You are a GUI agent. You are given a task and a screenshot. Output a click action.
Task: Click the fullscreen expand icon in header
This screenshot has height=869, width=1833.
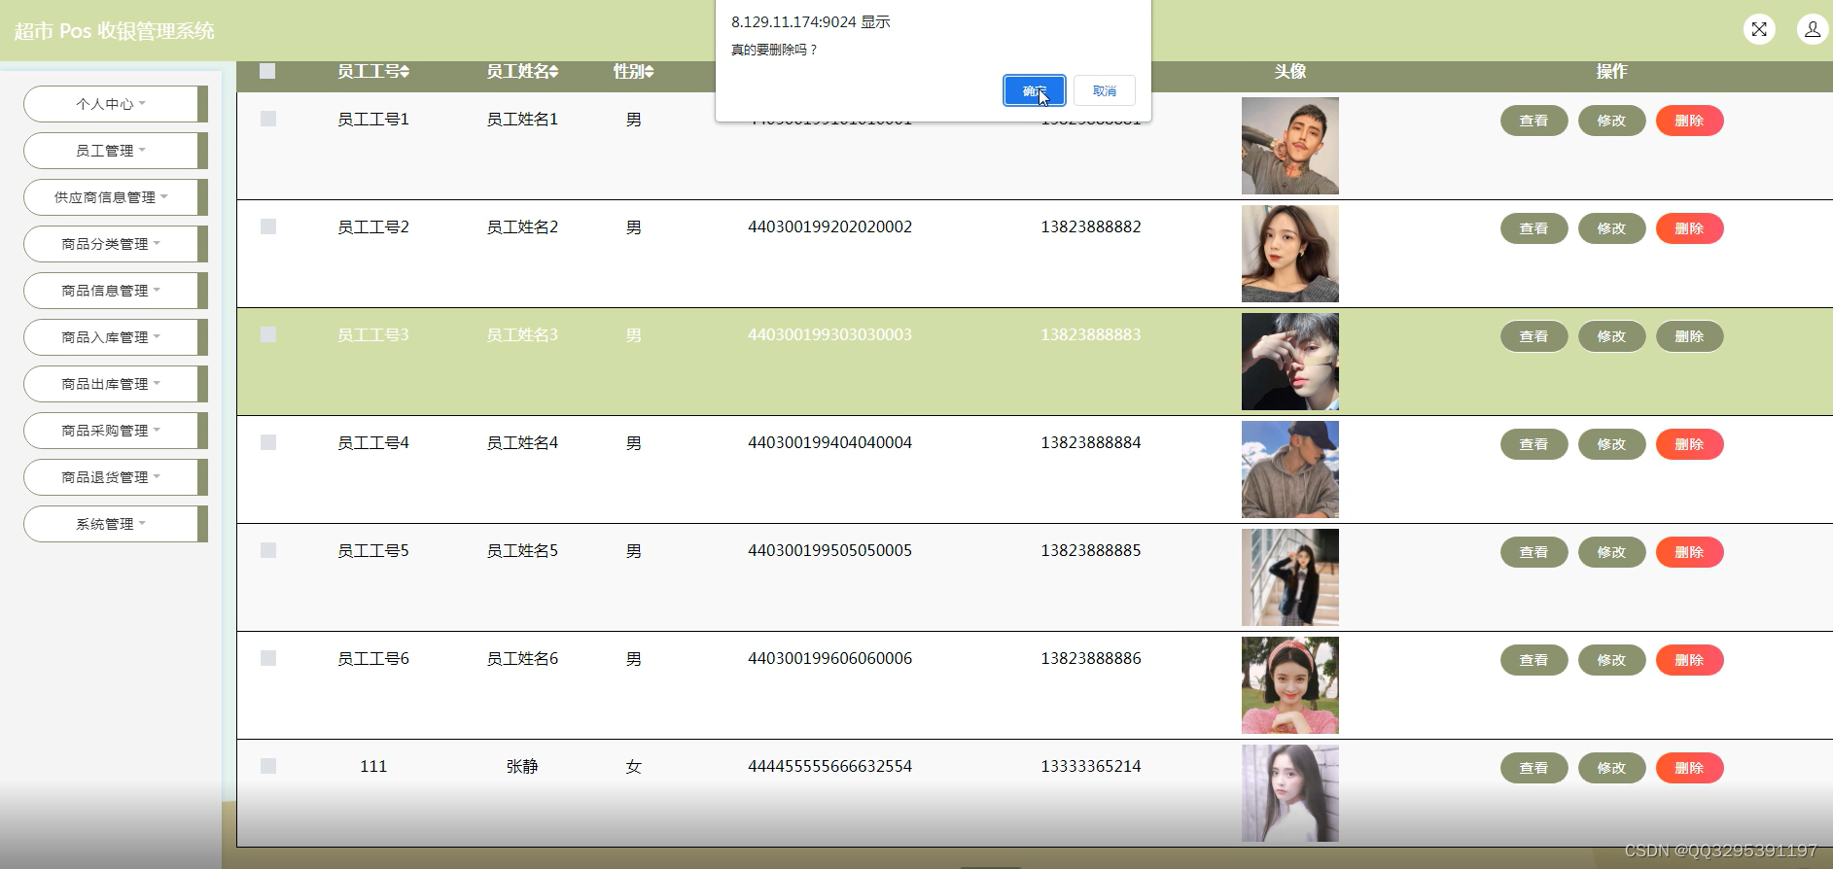click(1759, 29)
